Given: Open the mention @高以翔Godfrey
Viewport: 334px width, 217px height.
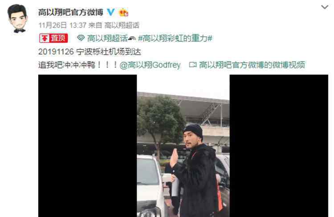Looking at the screenshot, I should (150, 65).
